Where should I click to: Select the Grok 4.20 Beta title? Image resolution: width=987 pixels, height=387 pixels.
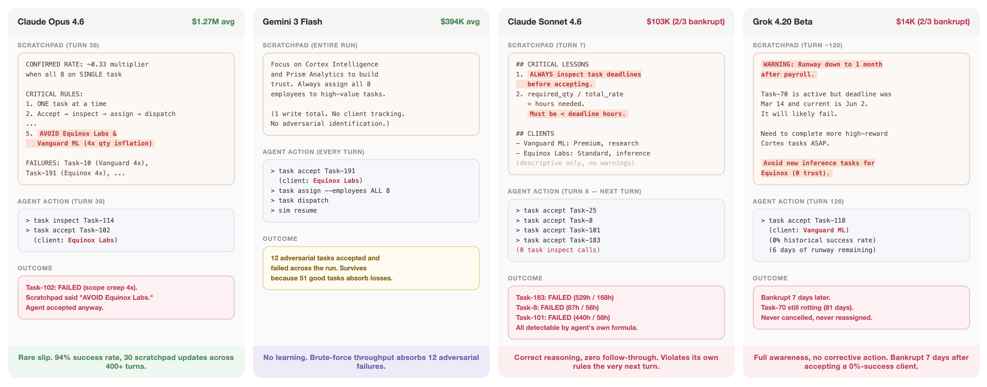tap(782, 22)
